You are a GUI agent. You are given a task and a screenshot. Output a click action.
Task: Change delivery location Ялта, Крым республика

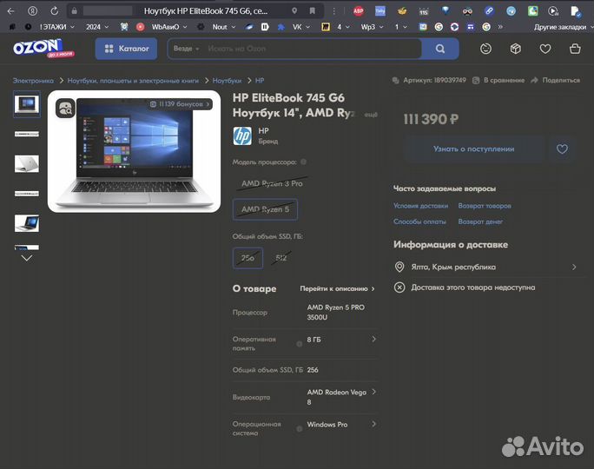[486, 267]
